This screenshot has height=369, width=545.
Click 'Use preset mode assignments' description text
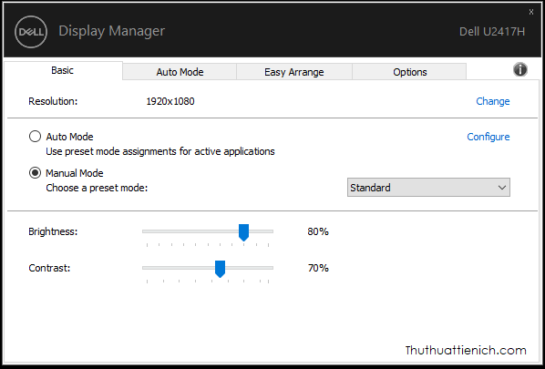coord(160,151)
